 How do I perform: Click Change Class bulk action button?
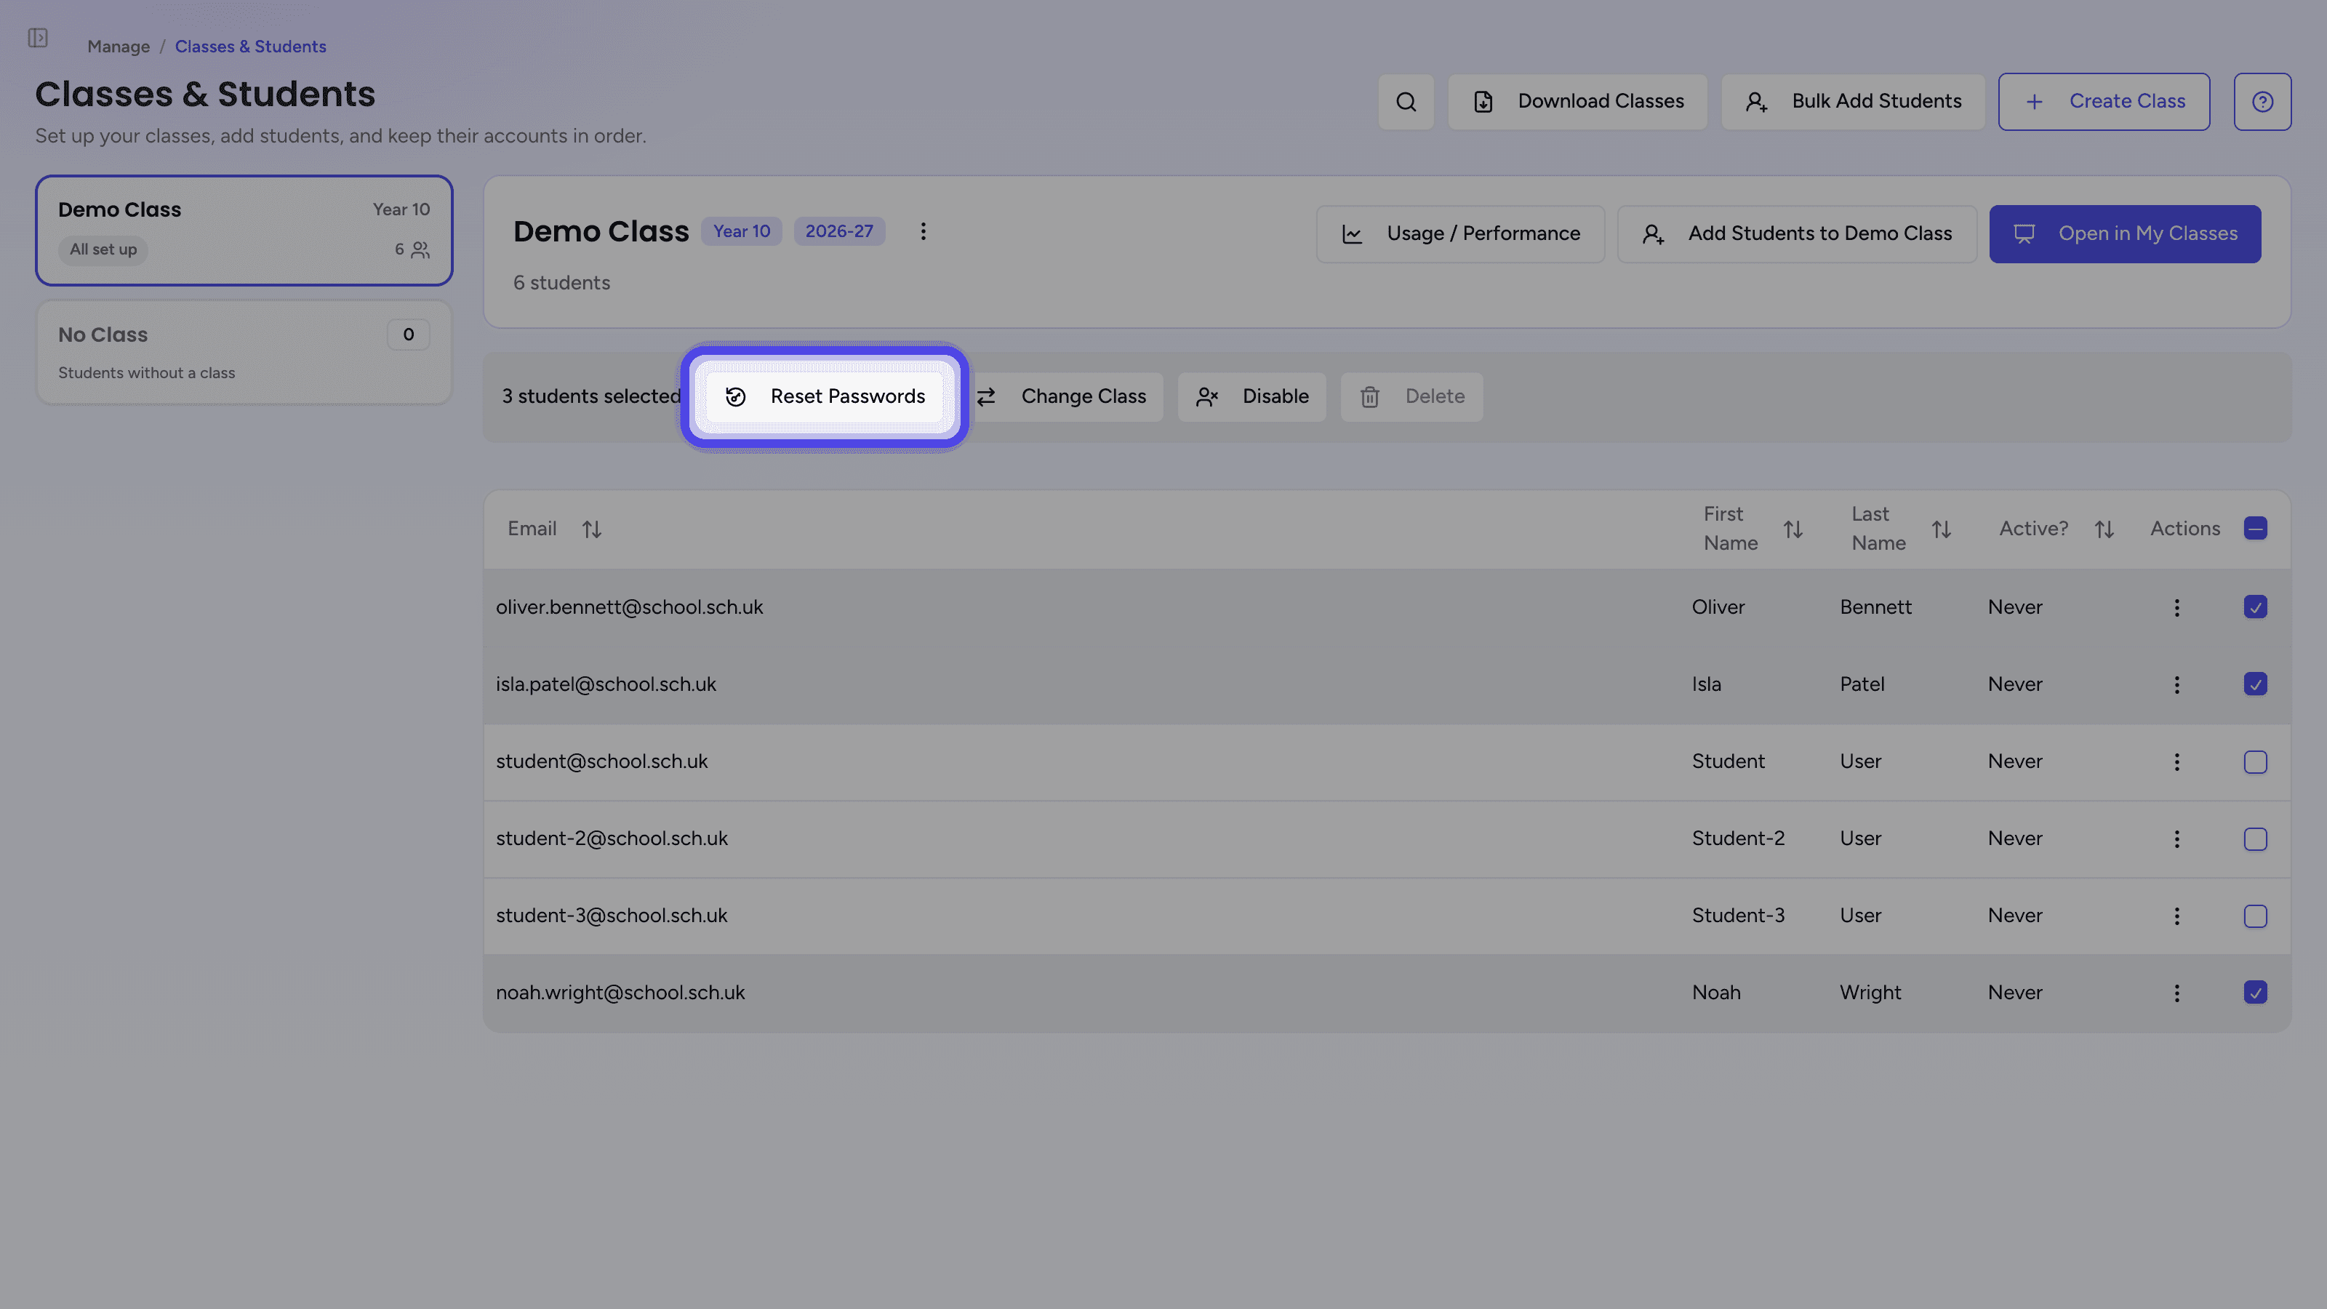pos(1062,396)
